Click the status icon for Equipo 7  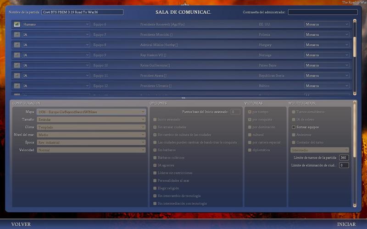(x=17, y=34)
